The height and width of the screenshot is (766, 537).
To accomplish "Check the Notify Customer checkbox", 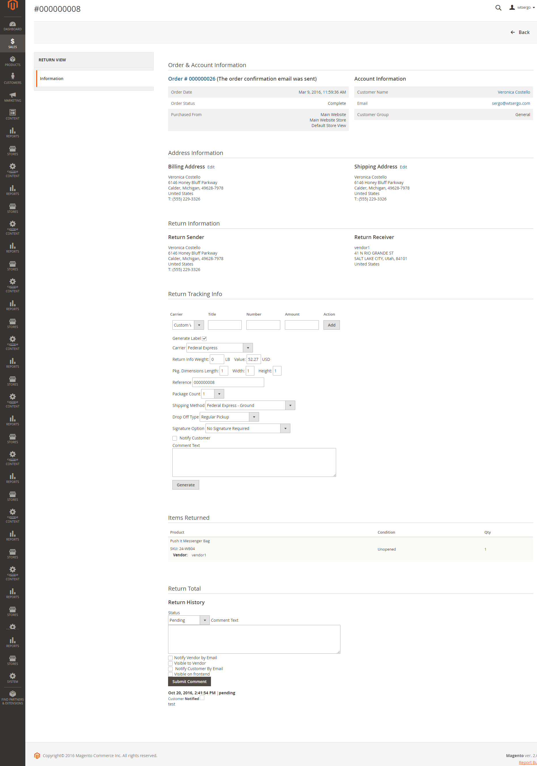I will 175,438.
